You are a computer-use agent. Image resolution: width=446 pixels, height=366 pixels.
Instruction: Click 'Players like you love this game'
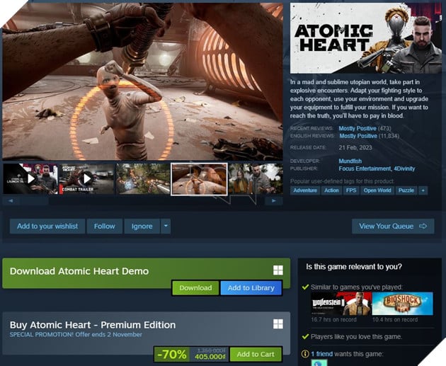click(x=356, y=337)
